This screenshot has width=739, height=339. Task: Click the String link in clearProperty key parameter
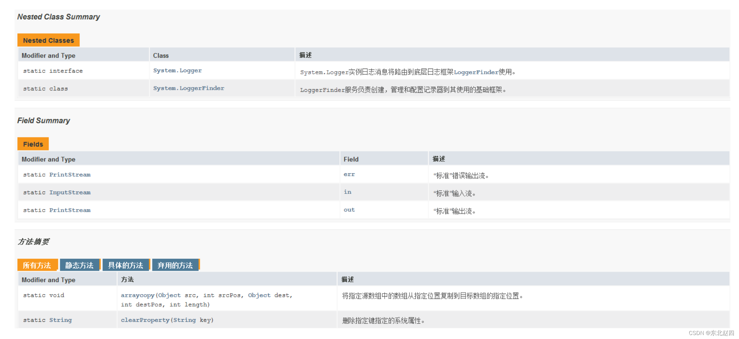coord(185,320)
